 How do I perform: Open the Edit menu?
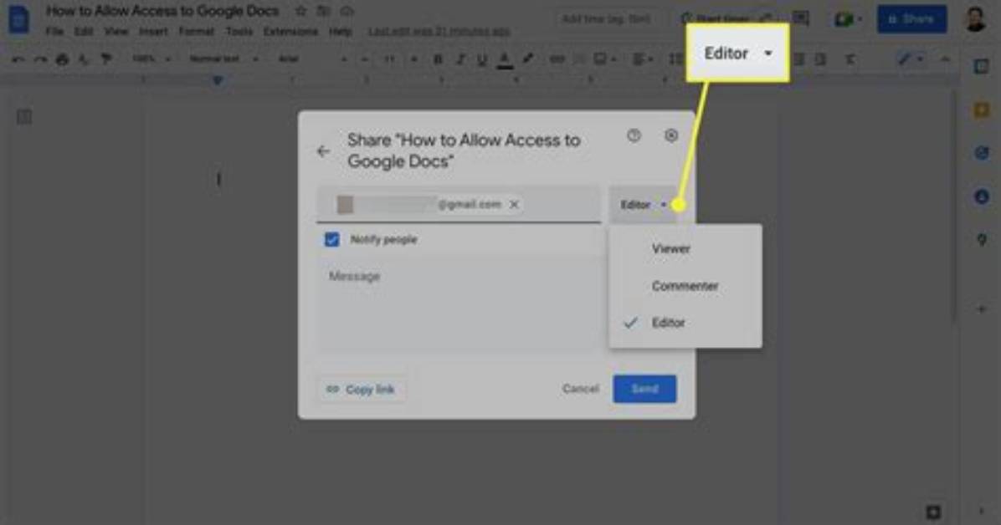(84, 31)
